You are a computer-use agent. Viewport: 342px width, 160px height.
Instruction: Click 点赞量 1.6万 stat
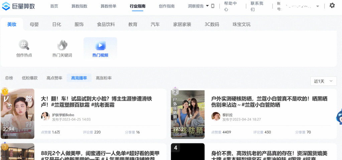[x=51, y=132]
